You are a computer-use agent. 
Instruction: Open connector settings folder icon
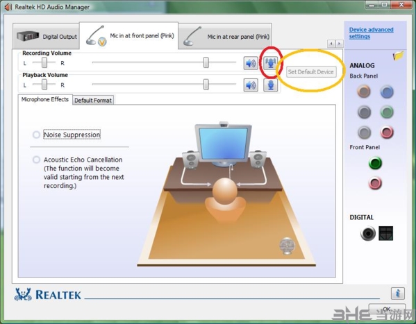[x=398, y=56]
